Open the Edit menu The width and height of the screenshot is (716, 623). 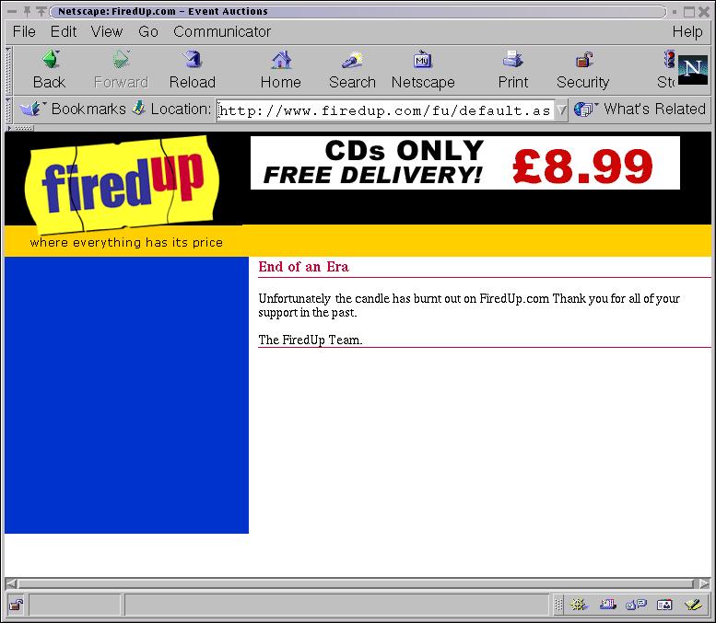(x=64, y=31)
